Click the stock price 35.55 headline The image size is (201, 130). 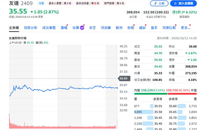click(x=18, y=11)
